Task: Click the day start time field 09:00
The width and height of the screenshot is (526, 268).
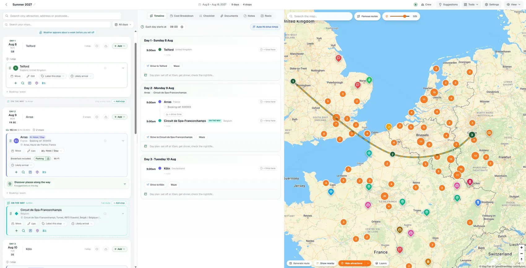Action: (177, 27)
